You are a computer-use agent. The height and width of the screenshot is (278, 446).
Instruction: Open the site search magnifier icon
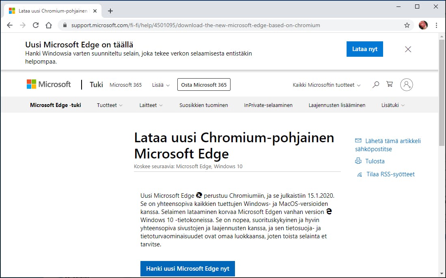coord(376,84)
